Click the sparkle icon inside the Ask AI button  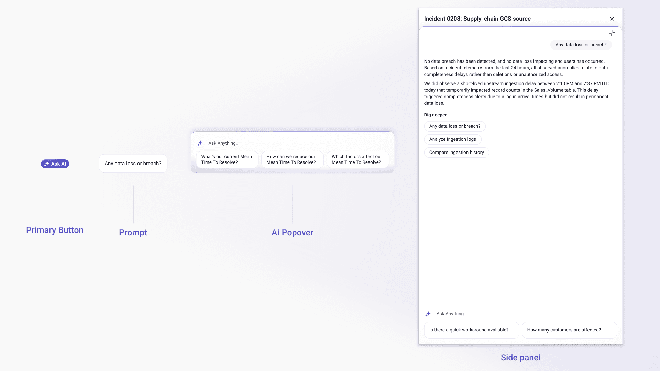point(47,164)
